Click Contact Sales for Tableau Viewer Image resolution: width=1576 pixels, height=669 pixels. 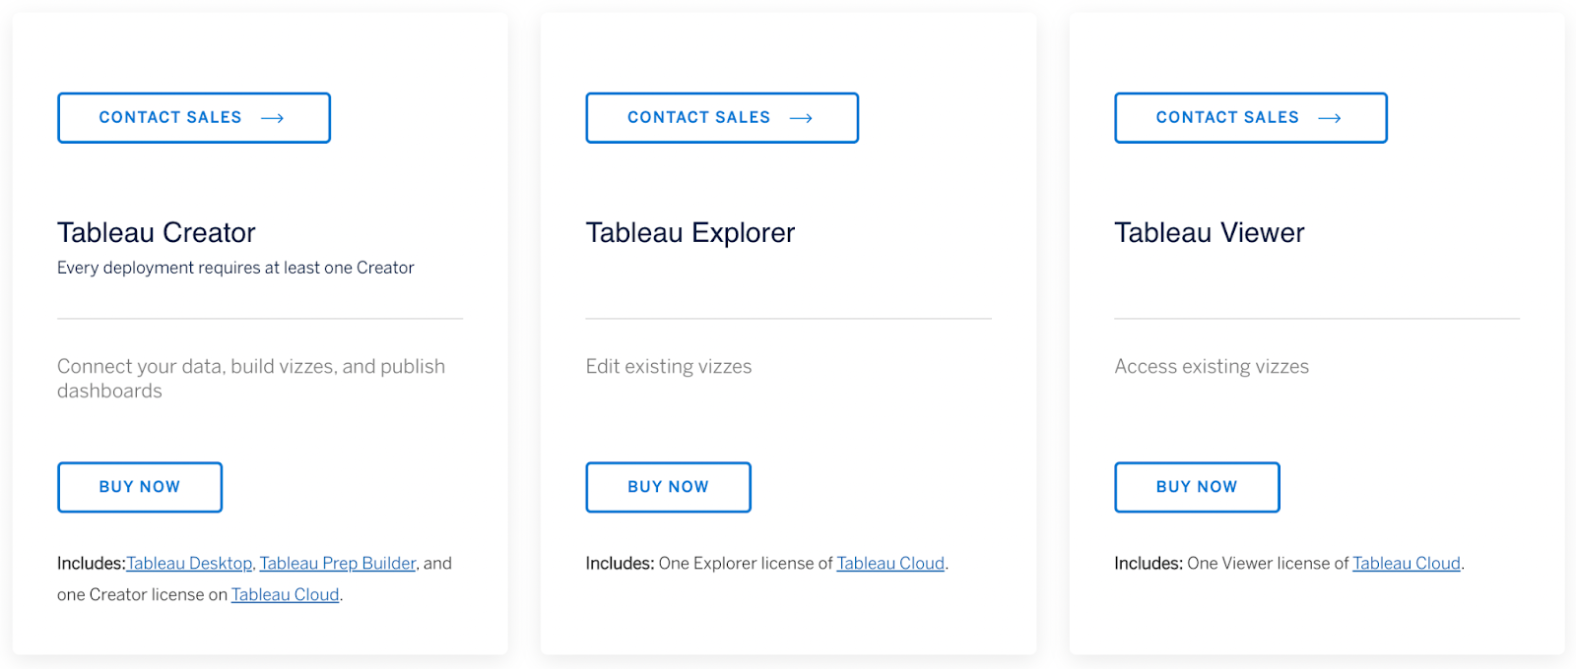pyautogui.click(x=1225, y=117)
